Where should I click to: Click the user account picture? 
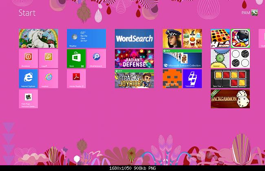click(254, 13)
